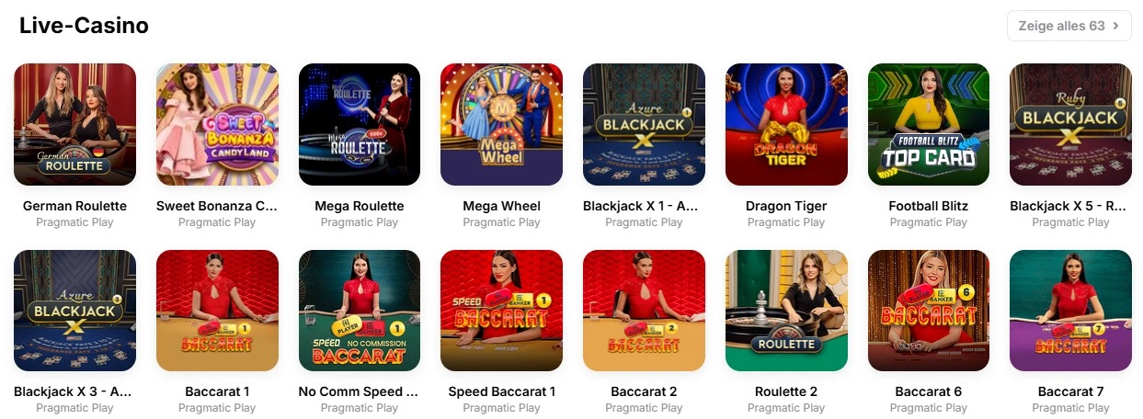The image size is (1143, 419).
Task: Start the Dragon Tiger game tile
Action: (786, 124)
